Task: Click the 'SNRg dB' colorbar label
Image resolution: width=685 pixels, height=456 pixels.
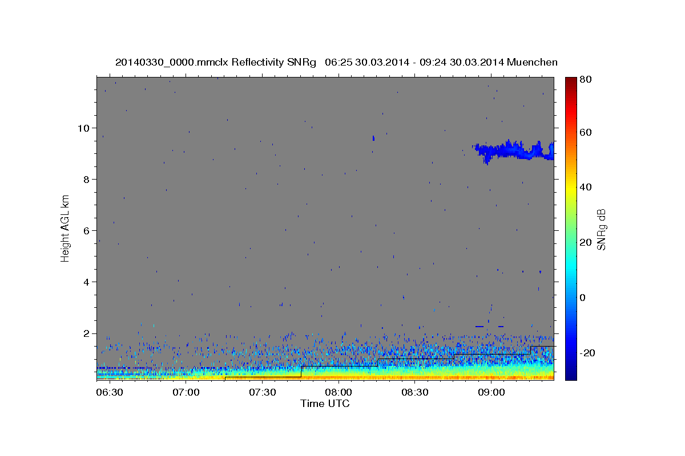Action: pos(601,229)
